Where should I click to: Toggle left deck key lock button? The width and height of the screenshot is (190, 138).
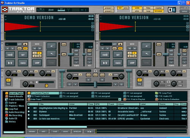(x=89, y=51)
